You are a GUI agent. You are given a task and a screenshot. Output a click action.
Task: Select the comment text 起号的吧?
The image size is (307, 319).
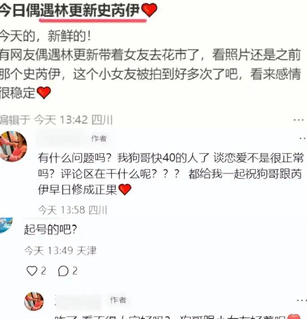[x=51, y=229]
